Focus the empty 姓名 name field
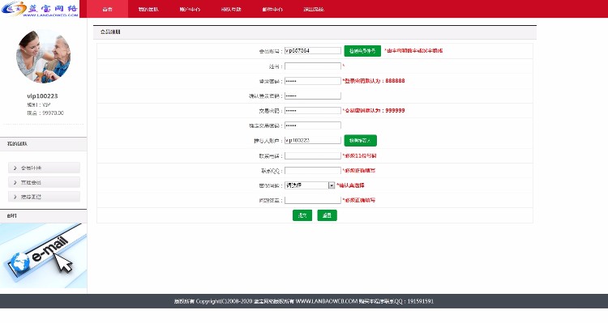608x323 pixels. (x=313, y=66)
